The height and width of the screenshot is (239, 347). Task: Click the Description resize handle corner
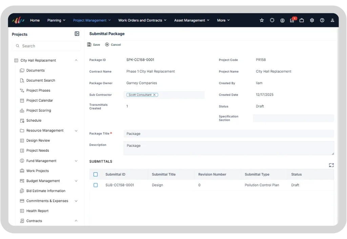point(333,154)
